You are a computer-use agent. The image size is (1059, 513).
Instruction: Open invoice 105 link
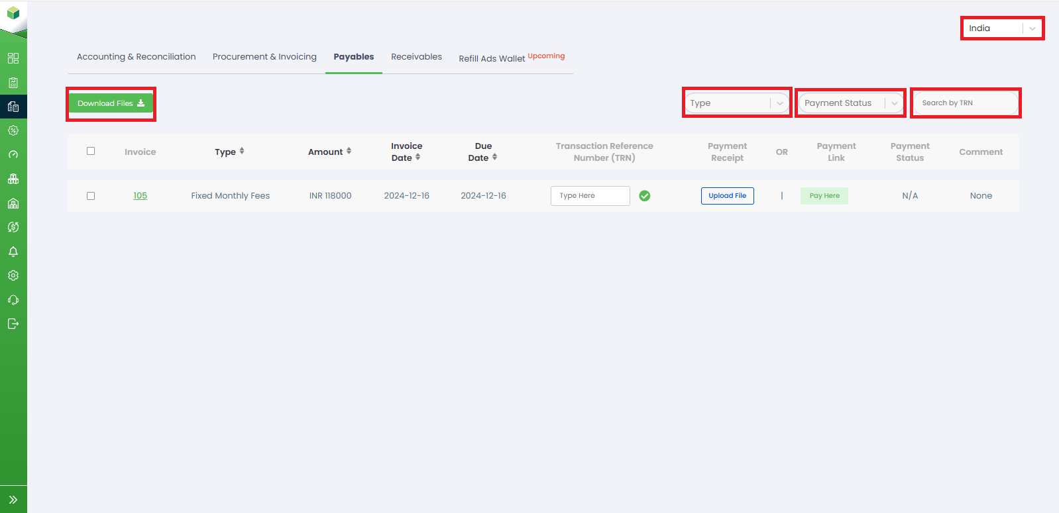click(x=140, y=196)
